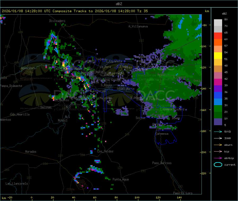Viewport: 238px width, 201px height.
Task: Click the 150m label near Agua_Toro
Action: 29,72
